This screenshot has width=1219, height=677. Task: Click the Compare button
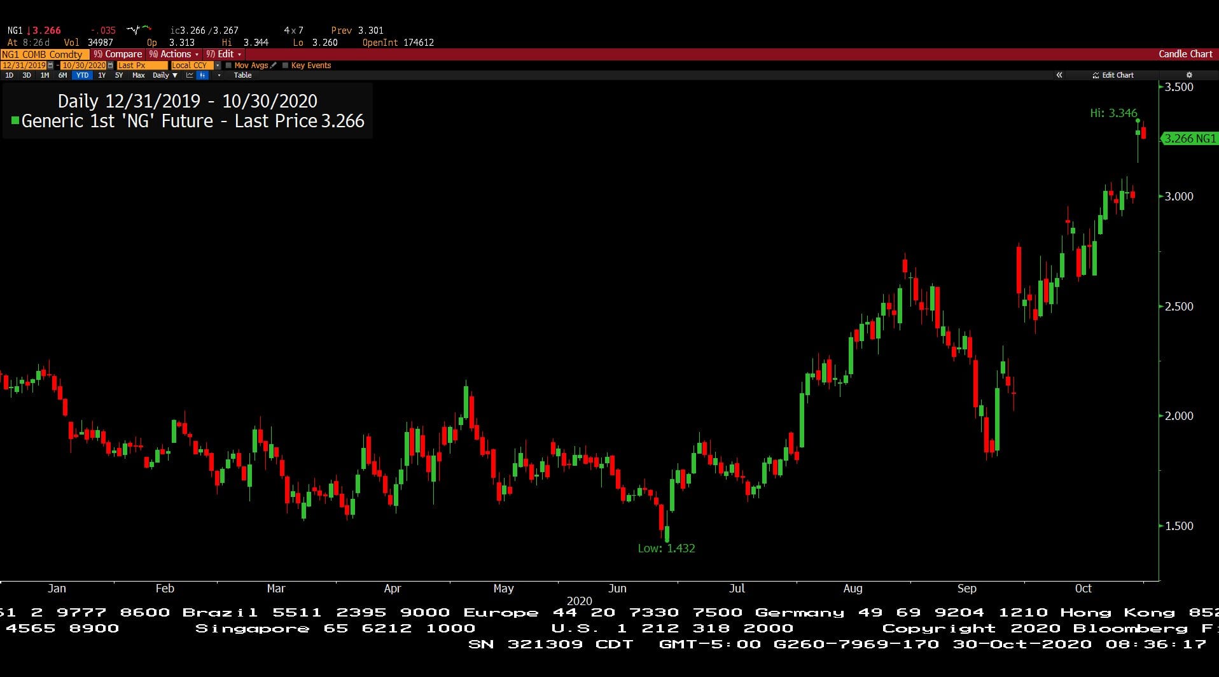point(118,54)
